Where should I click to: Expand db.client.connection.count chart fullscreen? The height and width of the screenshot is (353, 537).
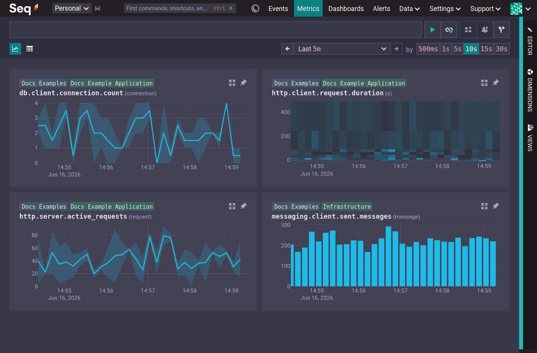pyautogui.click(x=232, y=83)
